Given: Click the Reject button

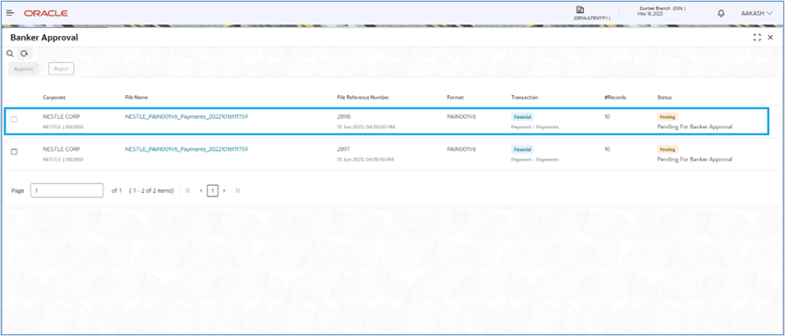Looking at the screenshot, I should point(61,68).
